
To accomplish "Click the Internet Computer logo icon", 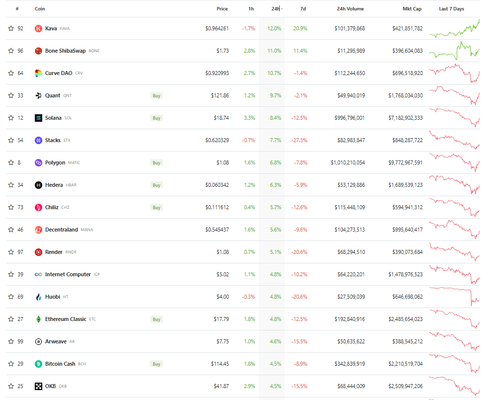I will pyautogui.click(x=38, y=274).
